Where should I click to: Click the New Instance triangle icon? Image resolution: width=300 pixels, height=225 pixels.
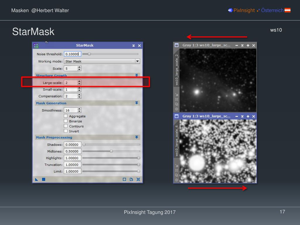click(x=37, y=179)
